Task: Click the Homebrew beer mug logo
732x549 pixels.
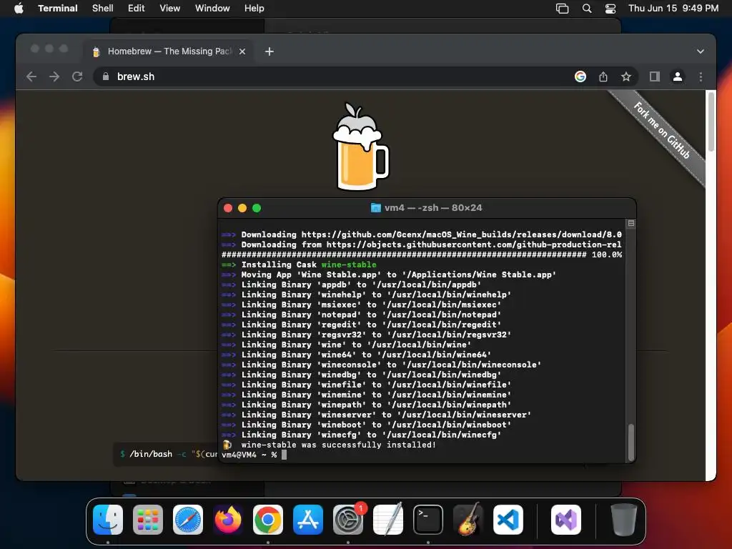Action: (x=360, y=147)
